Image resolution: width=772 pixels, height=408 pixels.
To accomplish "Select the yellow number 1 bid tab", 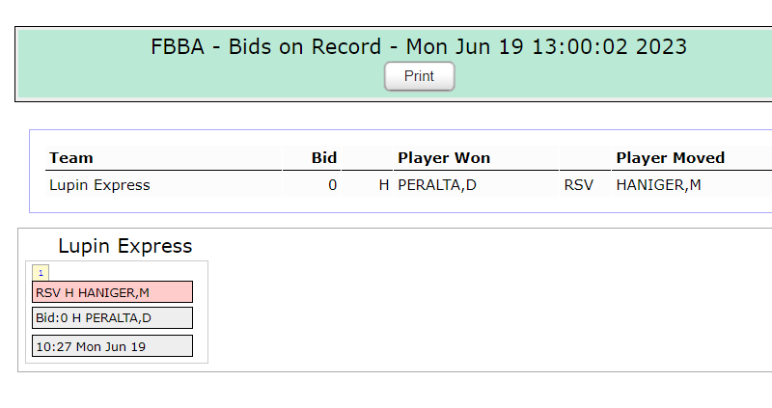I will pyautogui.click(x=41, y=273).
